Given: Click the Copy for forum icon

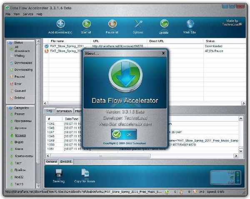Looking at the screenshot, I should pyautogui.click(x=84, y=173).
